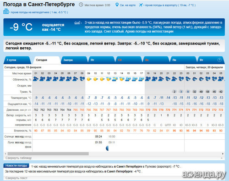
Task: Click the horizontal scrollbar thumb under table
Action: click(x=48, y=154)
